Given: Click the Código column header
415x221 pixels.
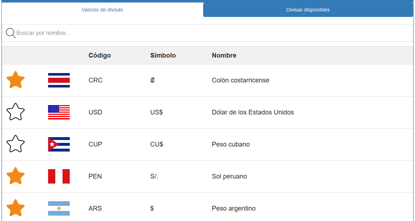Looking at the screenshot, I should [99, 55].
